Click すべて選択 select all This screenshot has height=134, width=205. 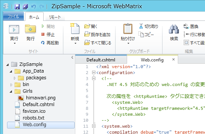coord(194,43)
